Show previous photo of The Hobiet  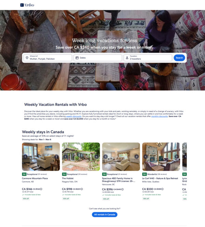[x=65, y=157]
